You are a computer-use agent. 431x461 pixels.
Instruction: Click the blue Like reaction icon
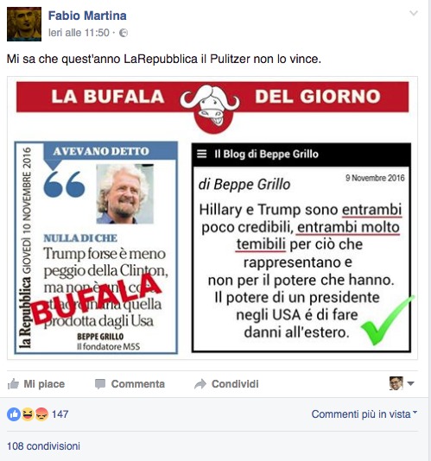coord(14,414)
